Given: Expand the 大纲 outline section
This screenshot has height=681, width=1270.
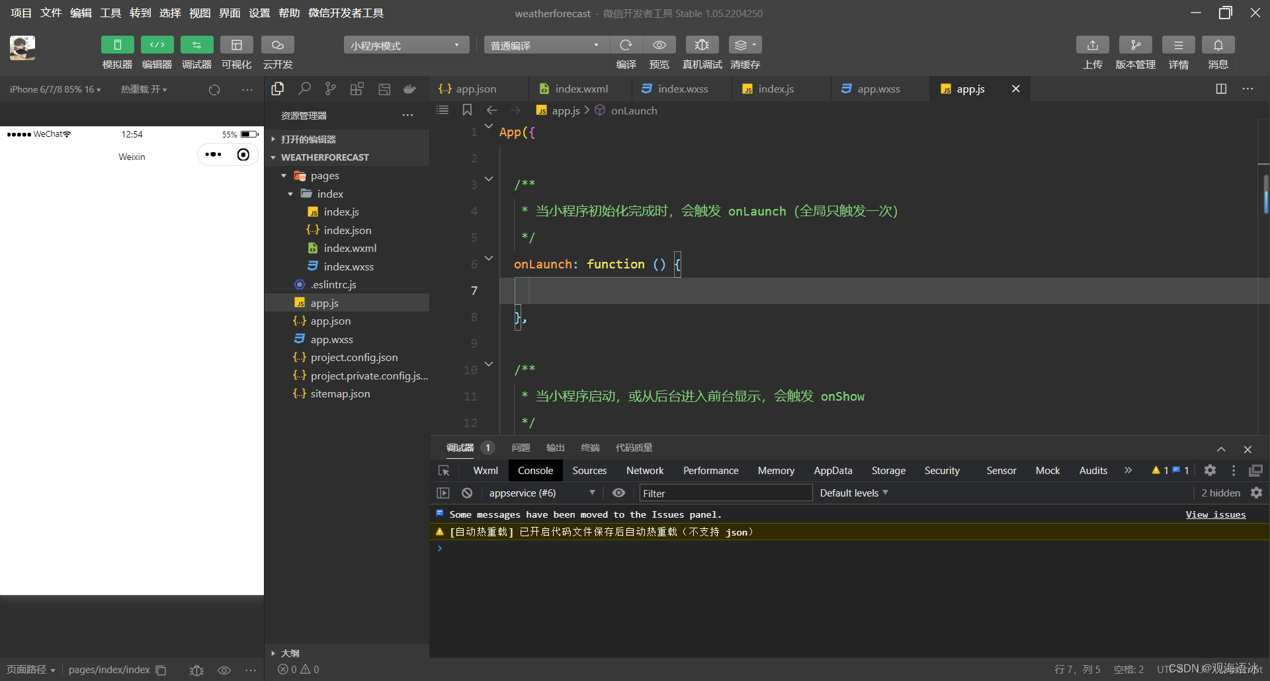Looking at the screenshot, I should click(347, 653).
